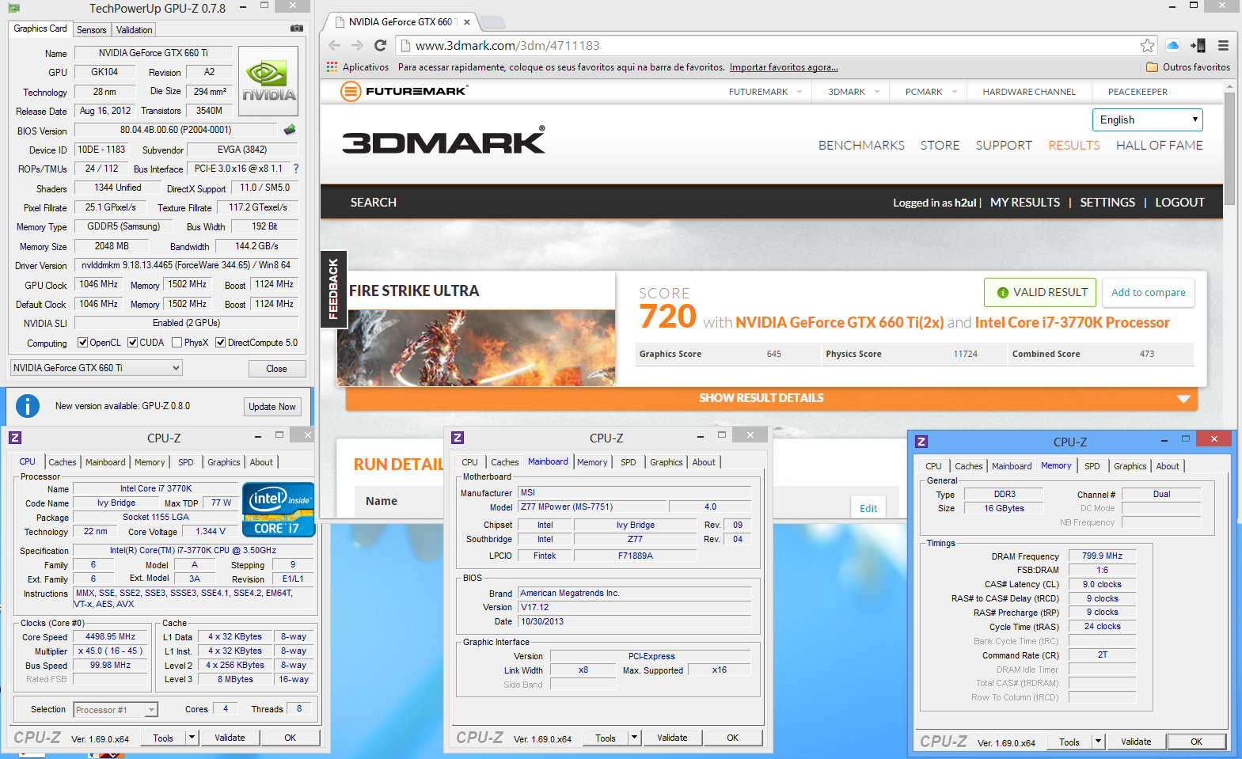The width and height of the screenshot is (1242, 759).
Task: Open the Processor #1 selection dropdown
Action: click(x=116, y=710)
